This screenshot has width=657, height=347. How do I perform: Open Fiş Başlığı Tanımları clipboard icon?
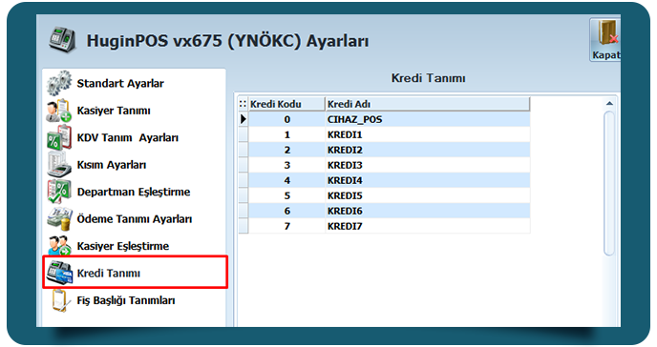click(x=59, y=300)
